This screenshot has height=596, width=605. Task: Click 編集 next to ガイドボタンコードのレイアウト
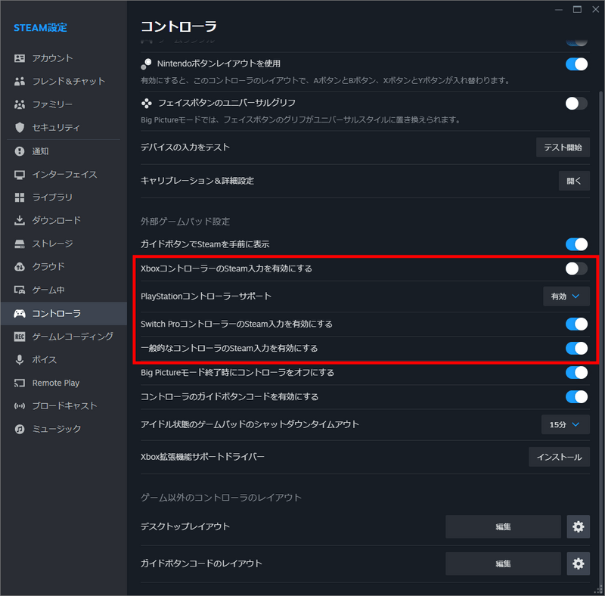tap(503, 563)
